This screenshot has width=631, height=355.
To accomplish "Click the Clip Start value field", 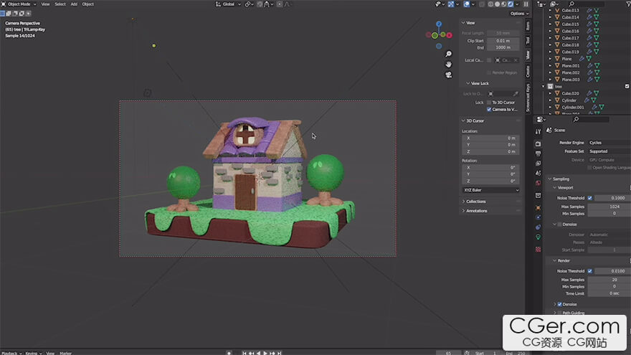I will [x=503, y=41].
